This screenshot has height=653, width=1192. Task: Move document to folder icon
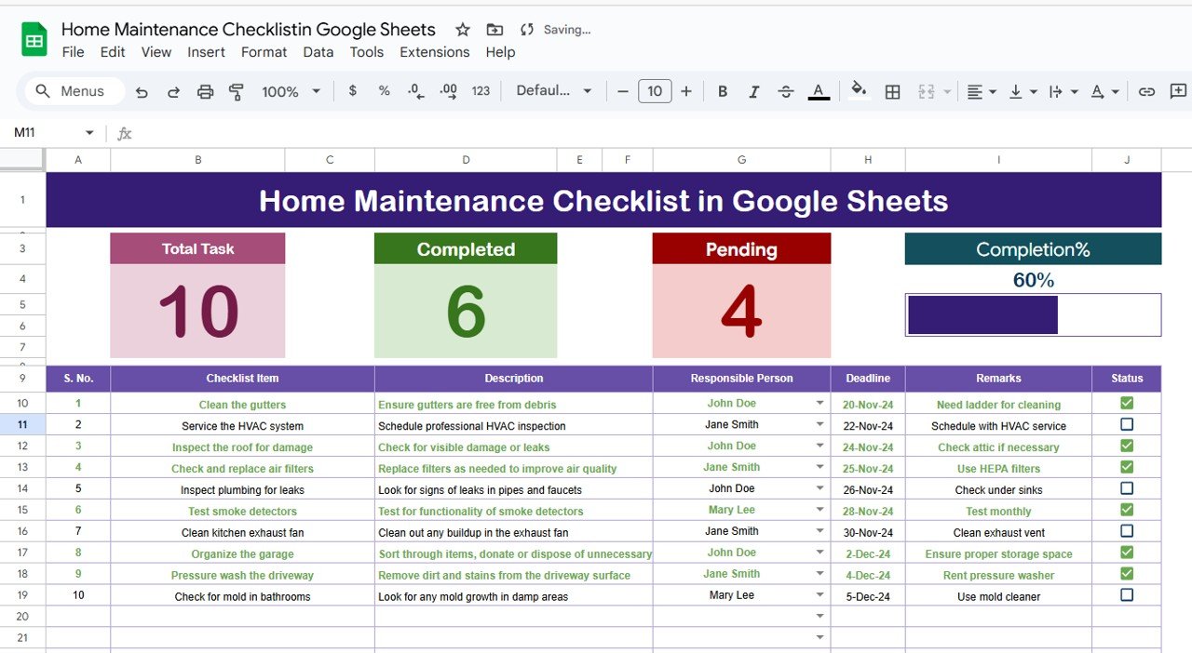tap(494, 30)
